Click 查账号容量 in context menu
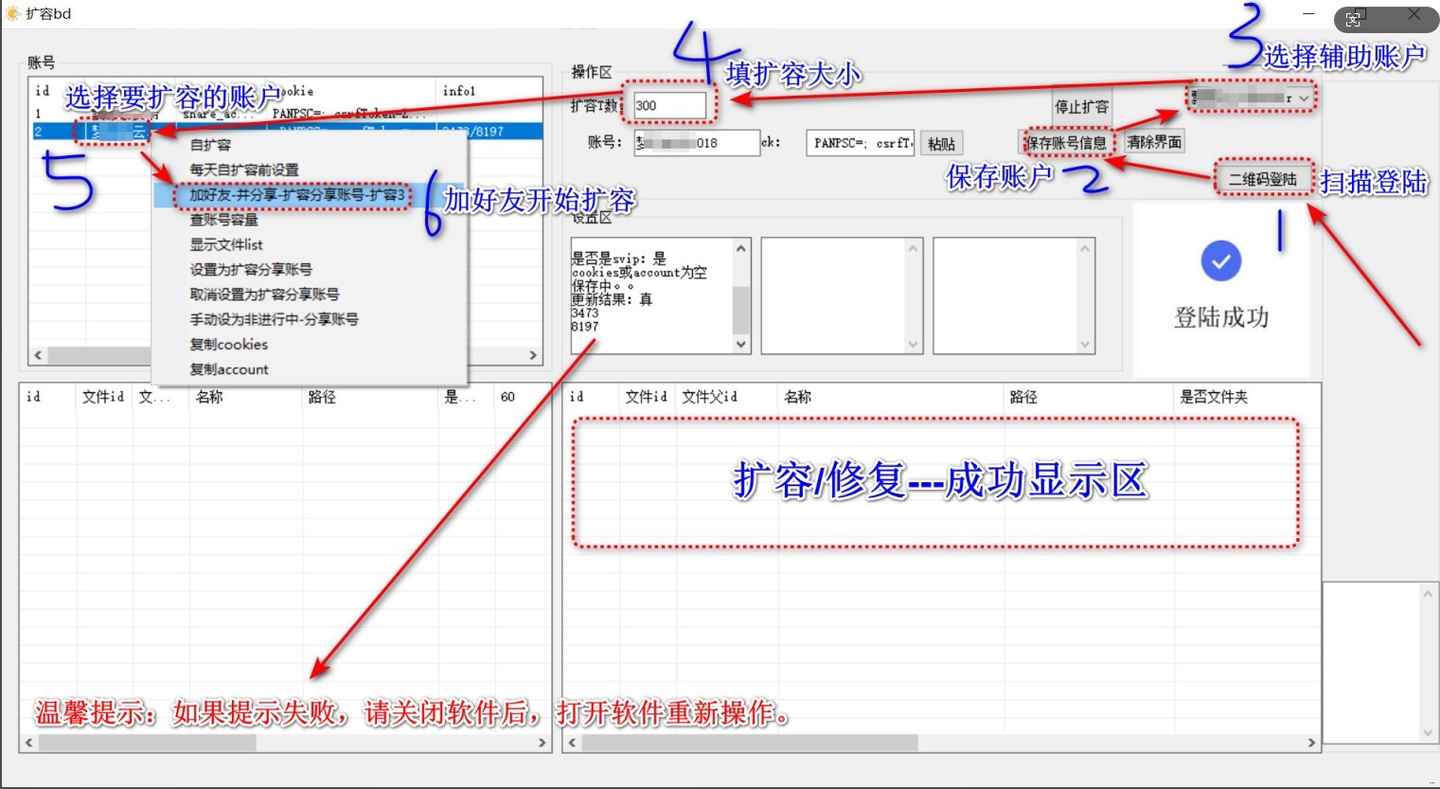The image size is (1440, 789). 223,220
